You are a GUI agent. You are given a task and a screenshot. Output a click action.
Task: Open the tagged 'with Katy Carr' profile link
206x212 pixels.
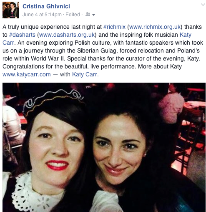pos(85,74)
